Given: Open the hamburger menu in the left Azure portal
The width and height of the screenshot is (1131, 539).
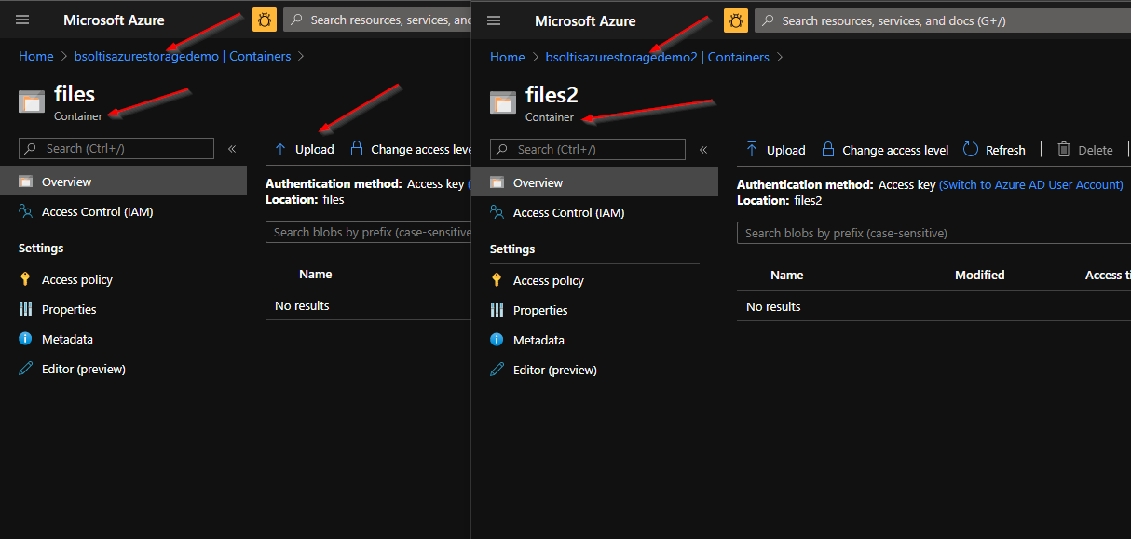Looking at the screenshot, I should point(22,20).
